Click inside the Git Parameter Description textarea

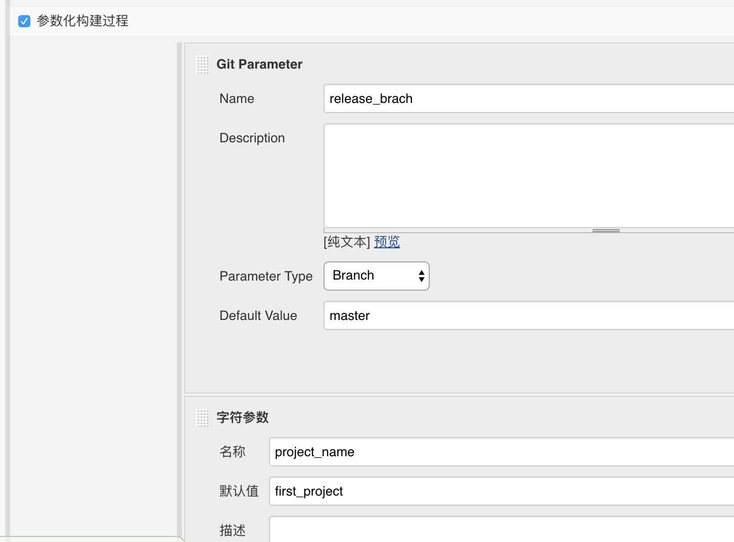tap(529, 176)
